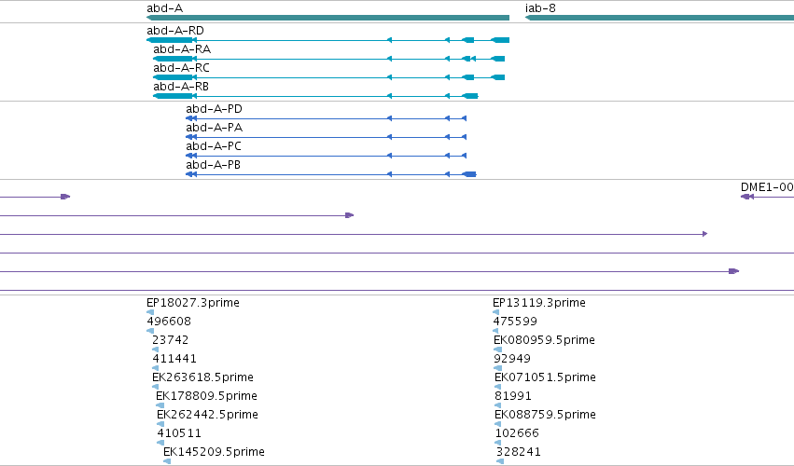This screenshot has width=794, height=466.
Task: Click the EK071051.5prime insertion label
Action: coord(546,377)
